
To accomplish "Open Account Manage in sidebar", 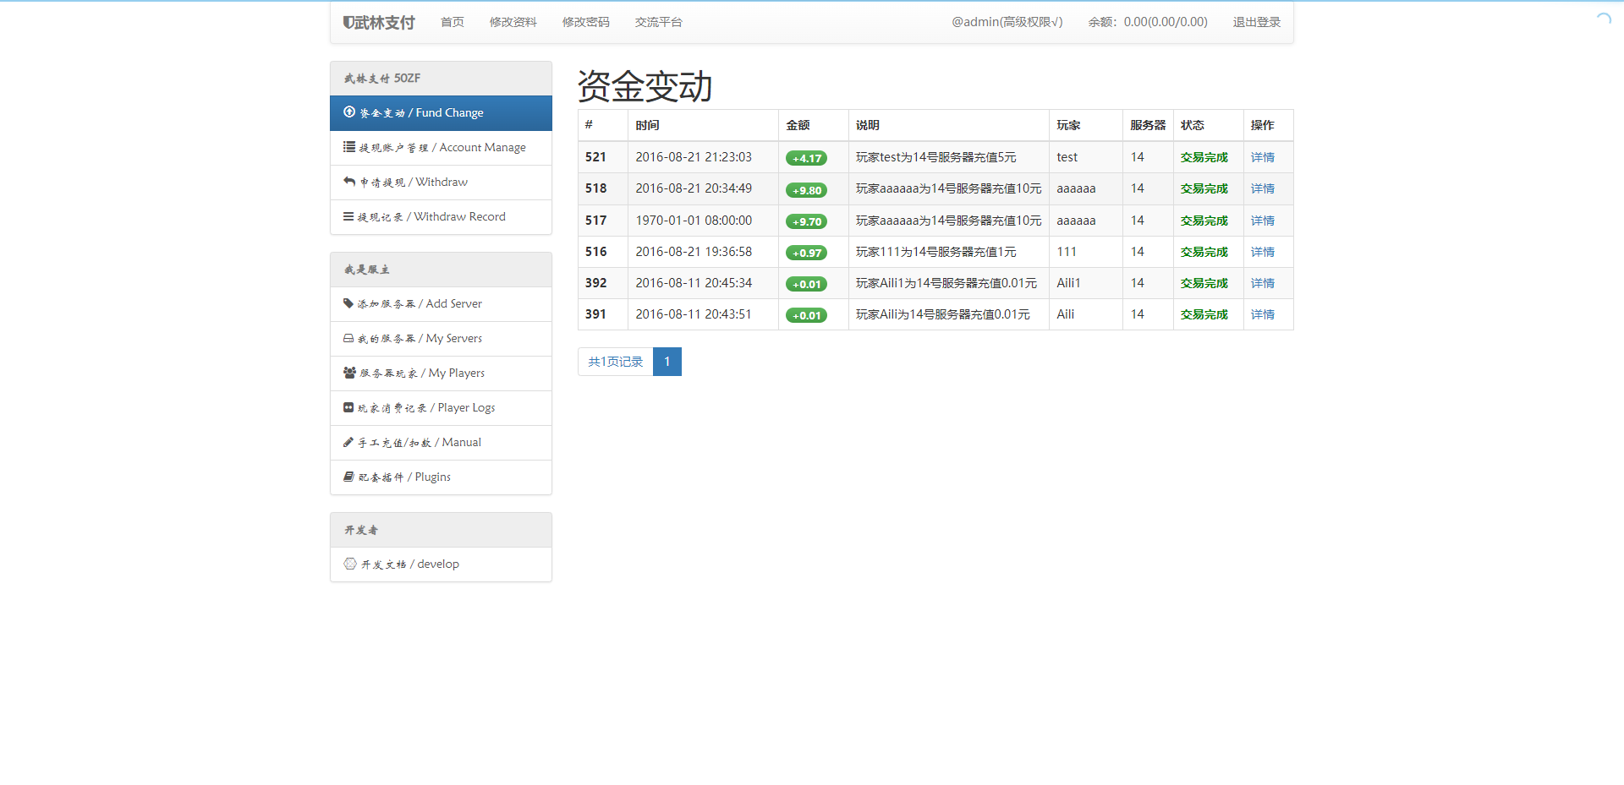I will [x=441, y=148].
